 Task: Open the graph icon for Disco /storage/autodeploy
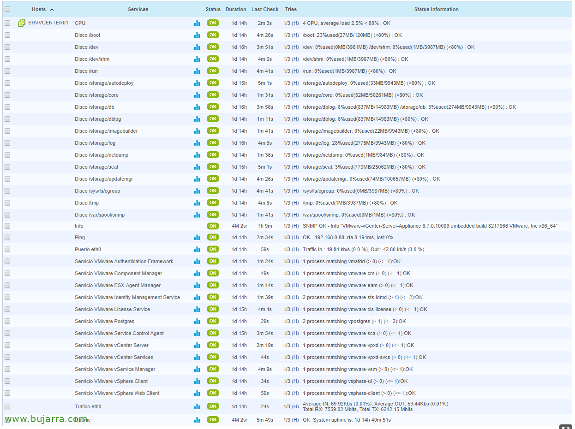click(x=197, y=82)
